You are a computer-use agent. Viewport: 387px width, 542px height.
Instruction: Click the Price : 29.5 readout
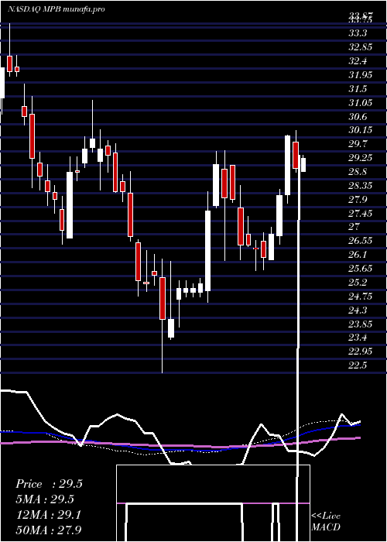[x=49, y=484]
